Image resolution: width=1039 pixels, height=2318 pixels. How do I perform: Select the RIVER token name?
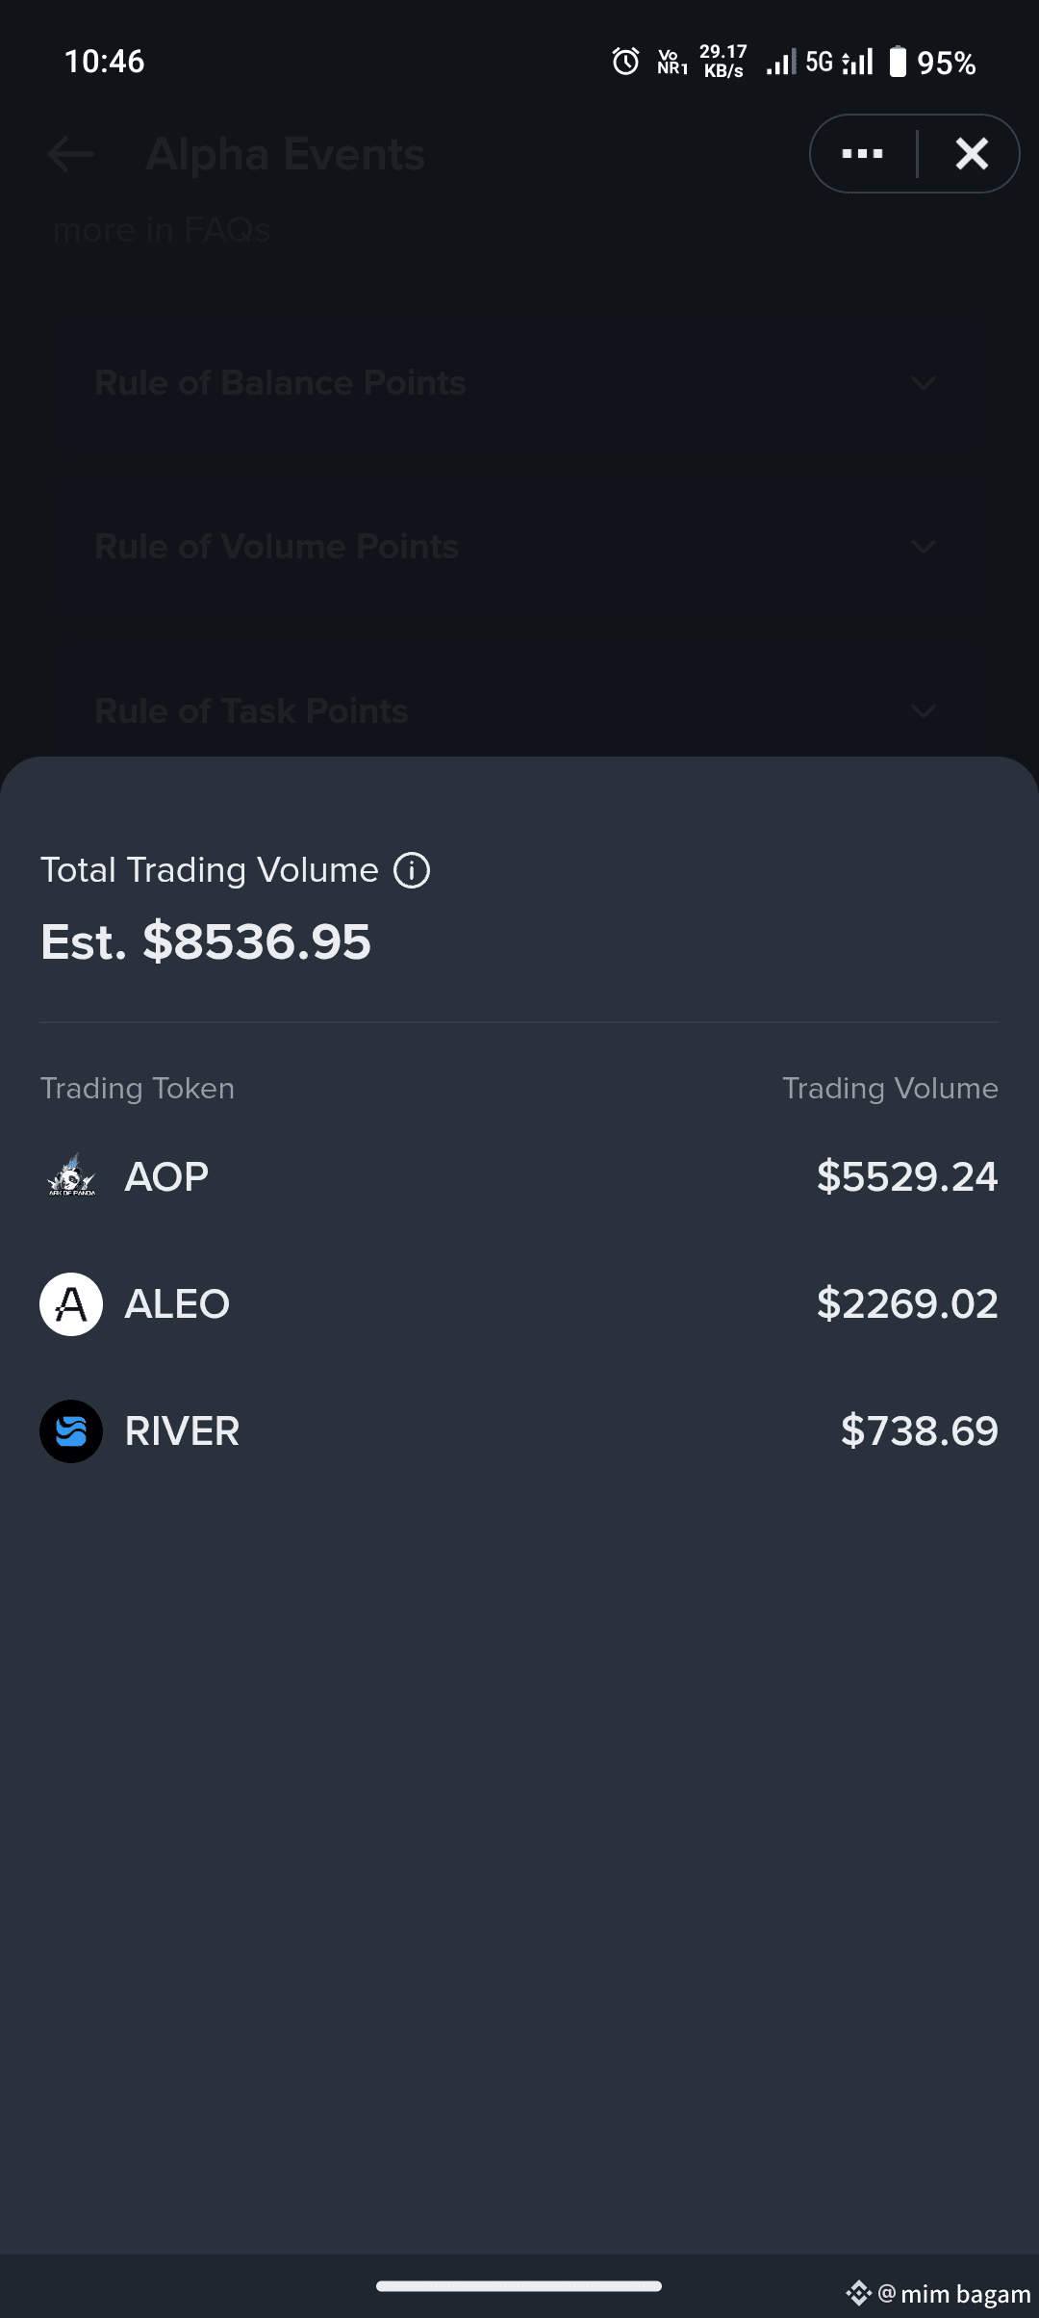pos(182,1431)
